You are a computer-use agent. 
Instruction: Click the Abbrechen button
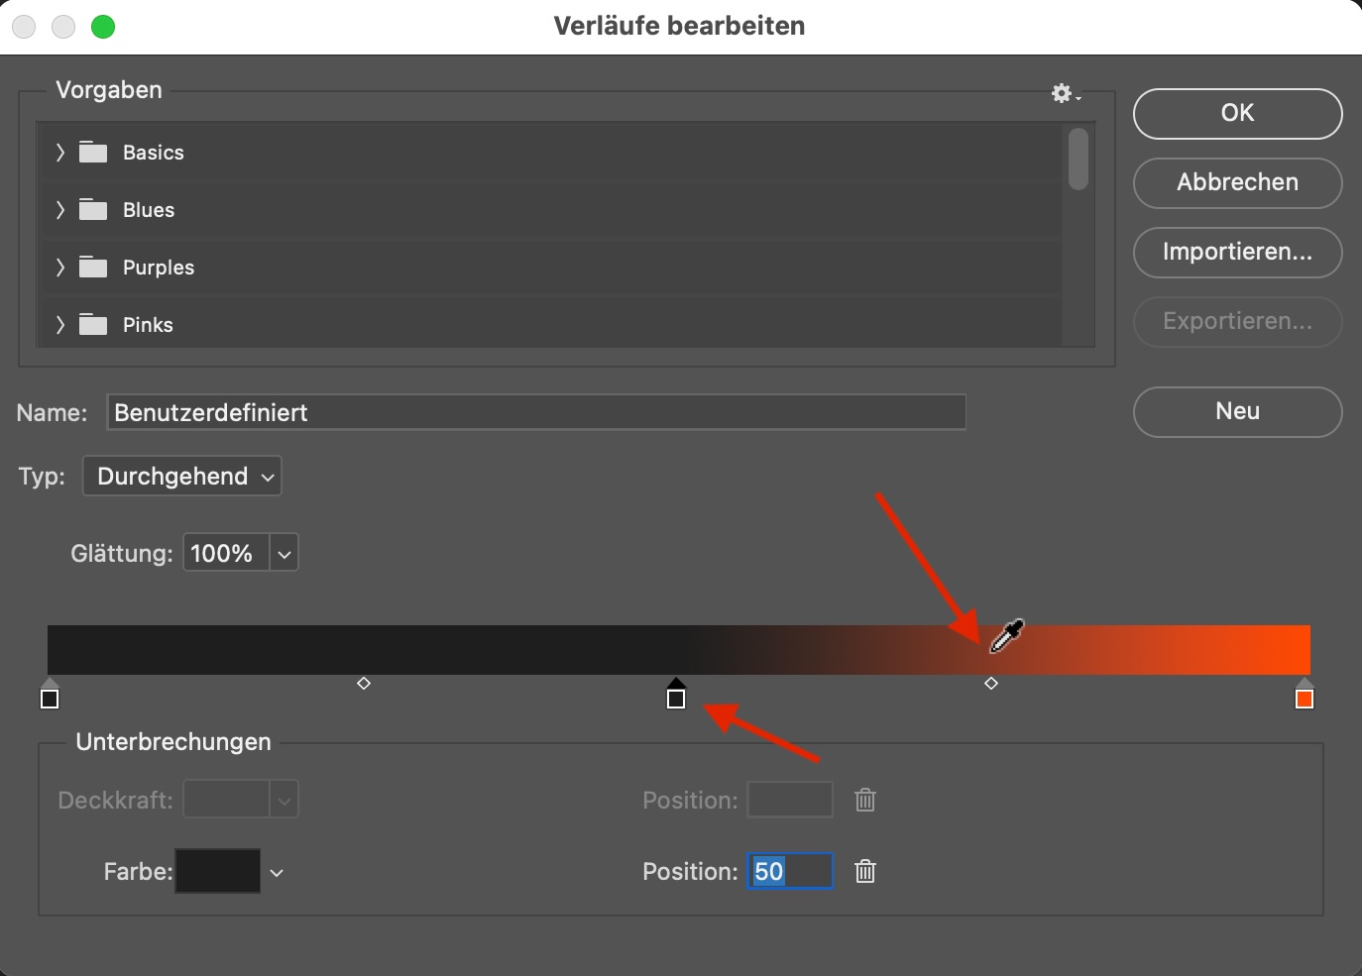pyautogui.click(x=1237, y=182)
